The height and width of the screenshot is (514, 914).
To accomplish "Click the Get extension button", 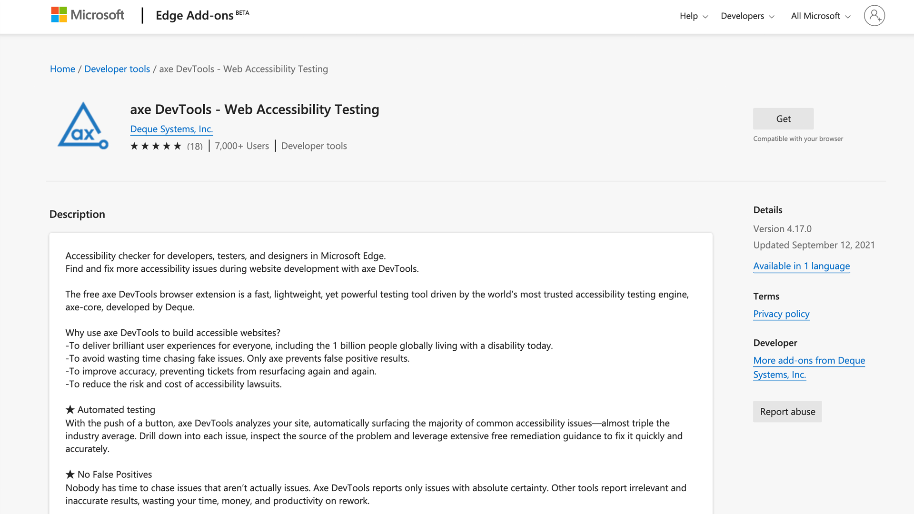I will (784, 118).
